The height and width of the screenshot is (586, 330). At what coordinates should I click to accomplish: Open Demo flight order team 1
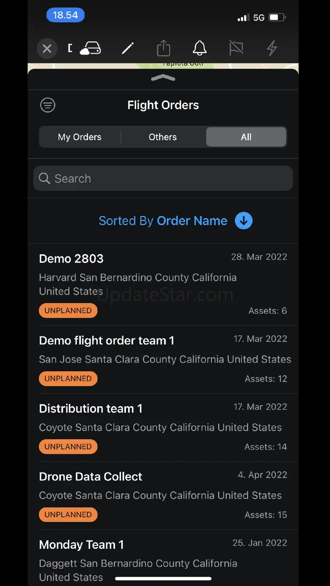click(163, 360)
